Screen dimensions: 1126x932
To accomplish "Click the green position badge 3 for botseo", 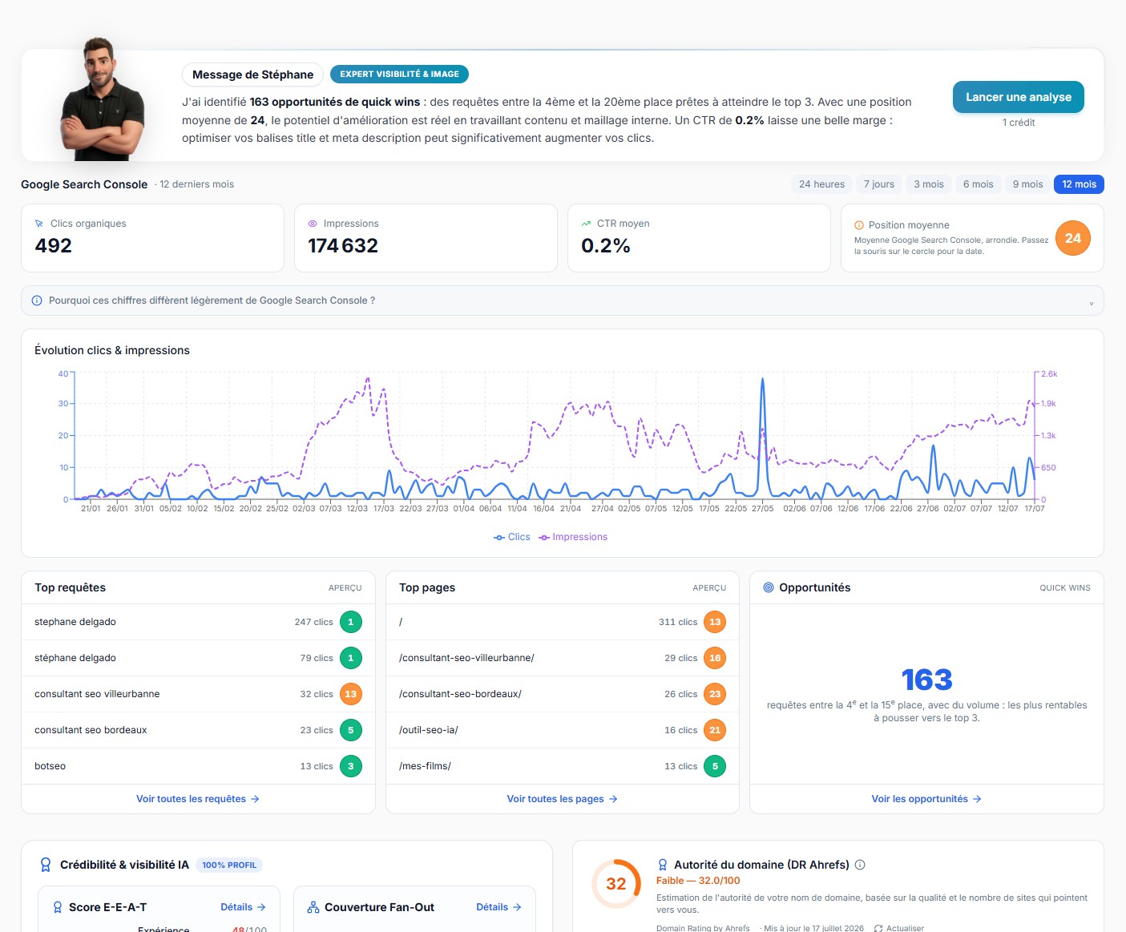I will [x=350, y=766].
